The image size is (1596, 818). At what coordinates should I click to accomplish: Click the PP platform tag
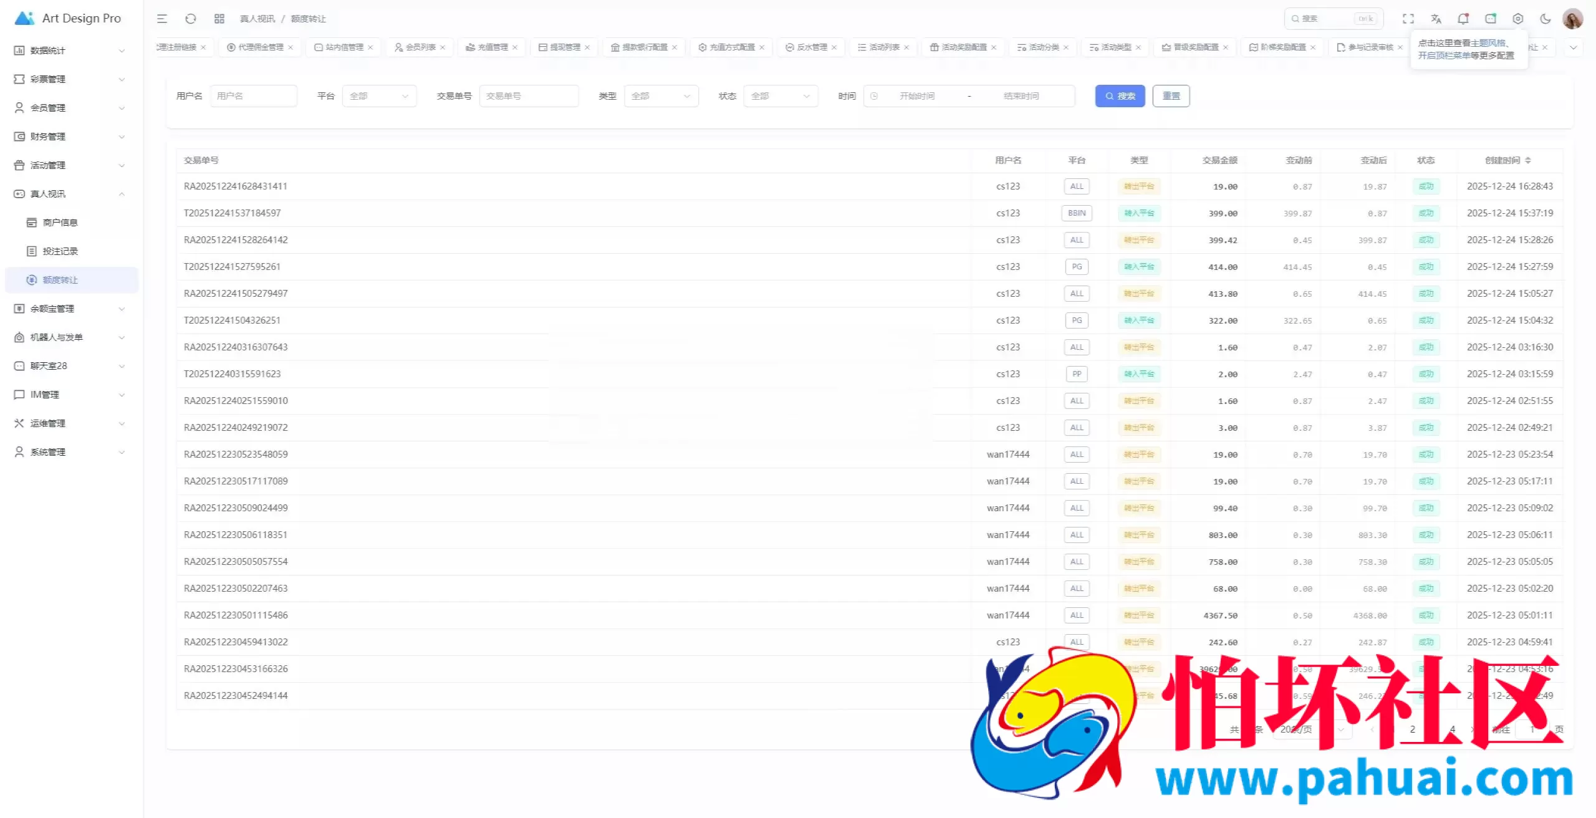[1077, 374]
